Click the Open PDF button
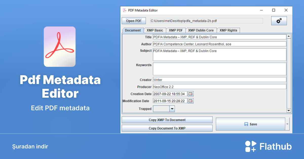Screen dimensions: 304x159 [x=134, y=20]
